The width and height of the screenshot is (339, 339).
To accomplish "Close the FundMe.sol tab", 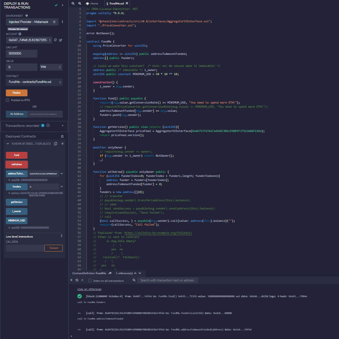I will pyautogui.click(x=127, y=3).
